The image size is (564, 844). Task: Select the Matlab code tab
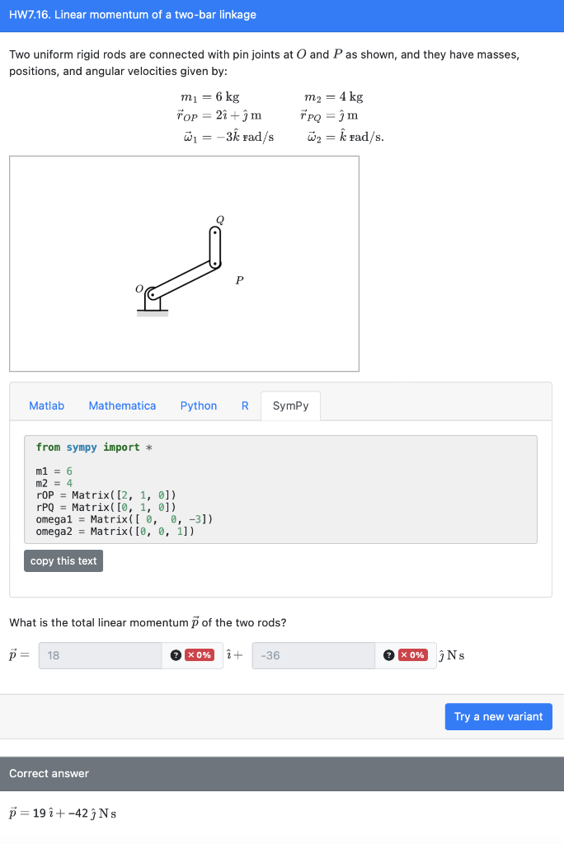pyautogui.click(x=46, y=406)
